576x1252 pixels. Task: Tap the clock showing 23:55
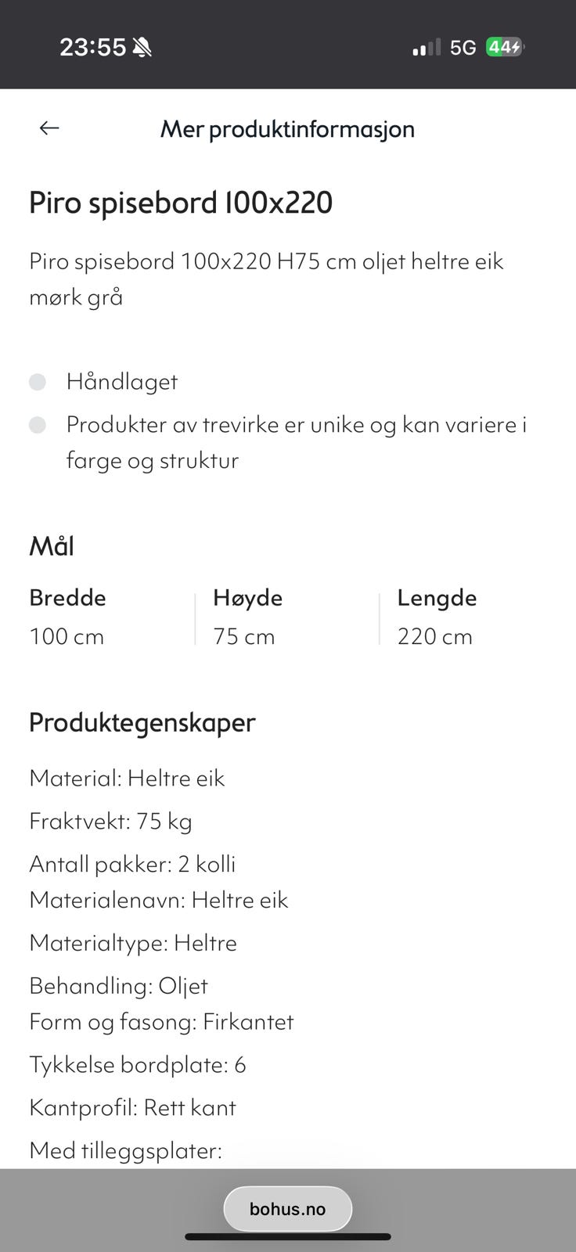coord(94,47)
